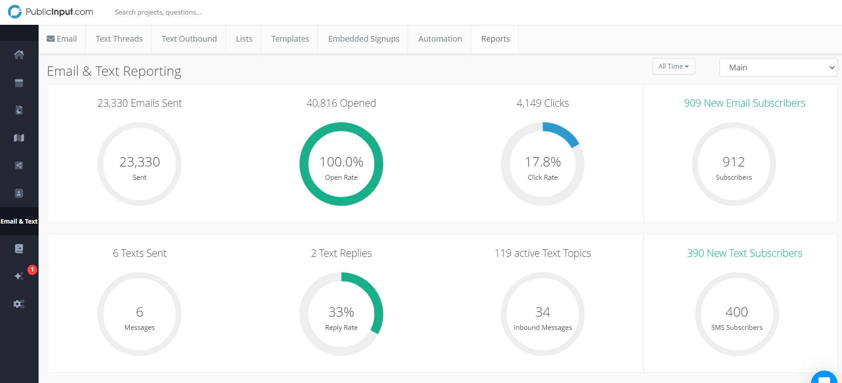Expand the All Time date range dropdown
The image size is (842, 383).
pyautogui.click(x=673, y=66)
